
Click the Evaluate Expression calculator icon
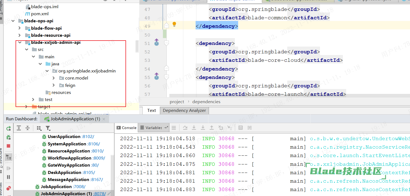(241, 128)
